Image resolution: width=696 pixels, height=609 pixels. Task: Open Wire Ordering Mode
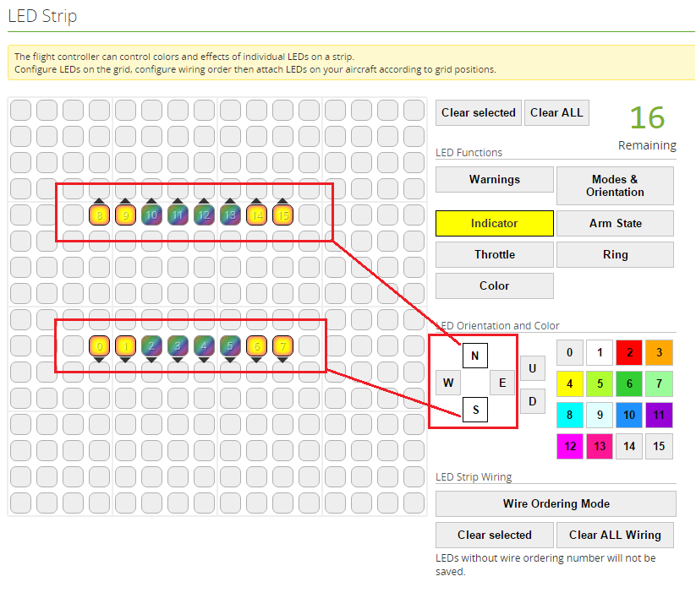tap(556, 503)
